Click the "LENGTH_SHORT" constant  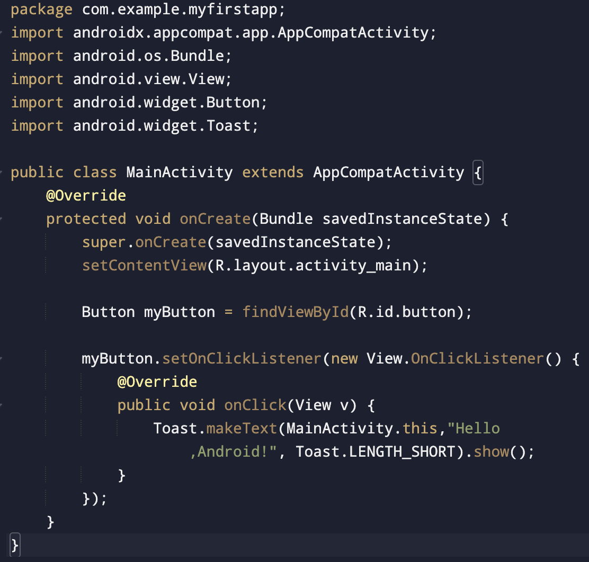[402, 451]
